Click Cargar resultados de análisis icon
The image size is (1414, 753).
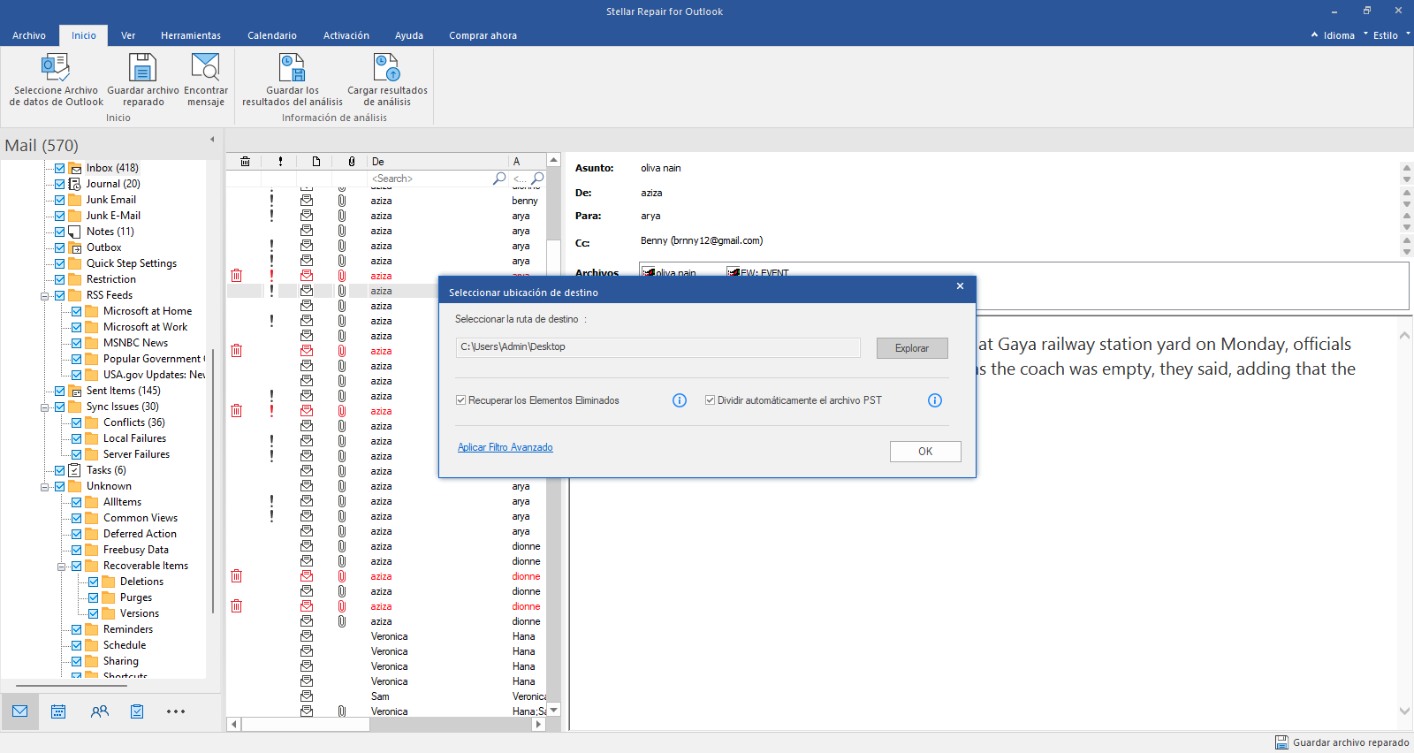[x=387, y=67]
